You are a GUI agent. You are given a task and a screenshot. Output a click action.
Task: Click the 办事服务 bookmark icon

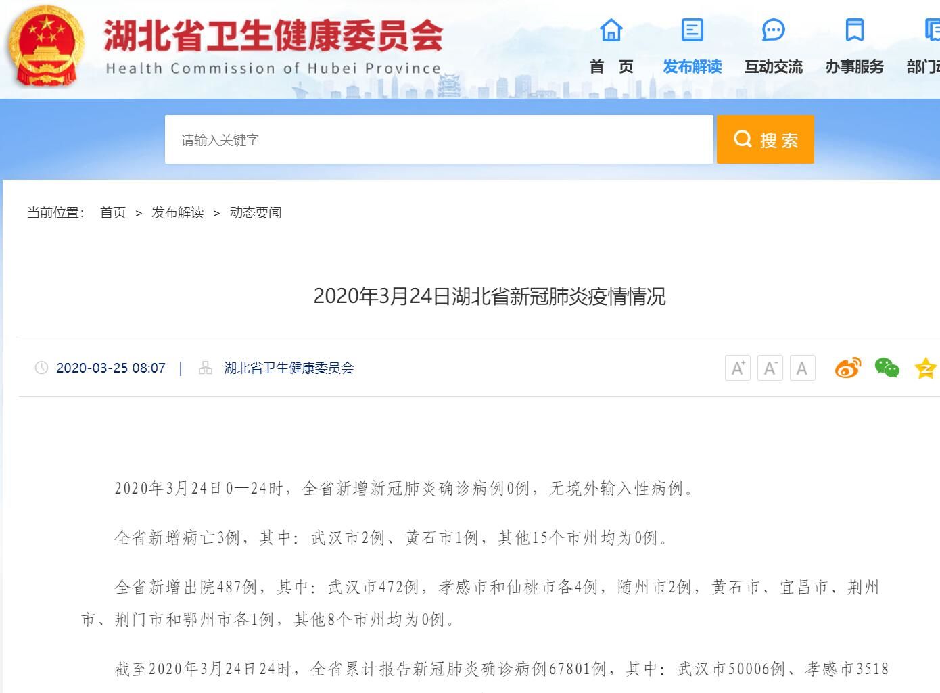[854, 30]
